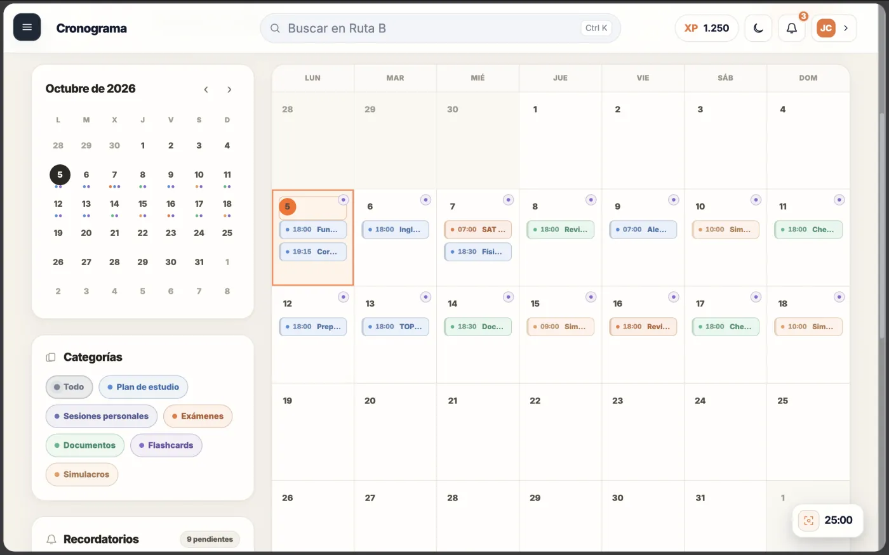Open notifications bell with badge

792,28
